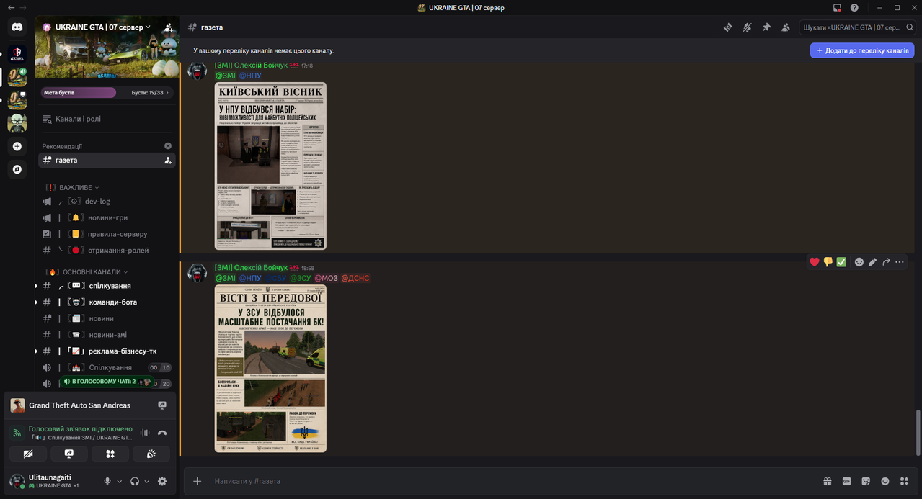Enlarge ВІСТІ З ПЕРЕДОВОЇ newspaper image
The width and height of the screenshot is (922, 499).
point(270,369)
